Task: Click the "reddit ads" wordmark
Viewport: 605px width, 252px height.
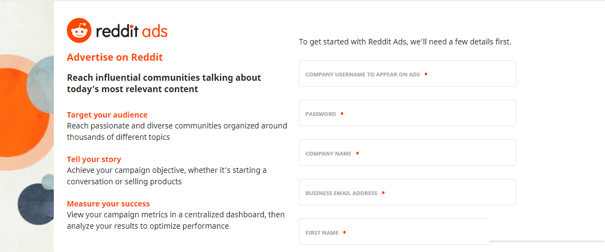Action: tap(132, 31)
